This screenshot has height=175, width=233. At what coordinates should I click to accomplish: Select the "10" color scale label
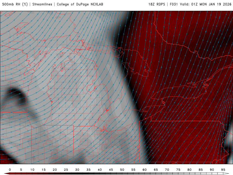coord(32,170)
